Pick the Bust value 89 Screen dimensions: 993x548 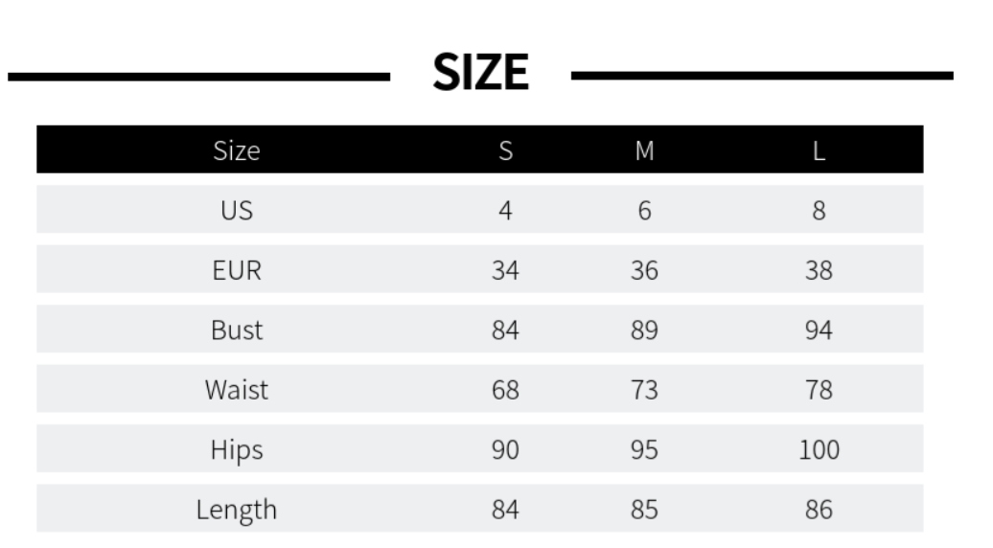click(x=644, y=331)
